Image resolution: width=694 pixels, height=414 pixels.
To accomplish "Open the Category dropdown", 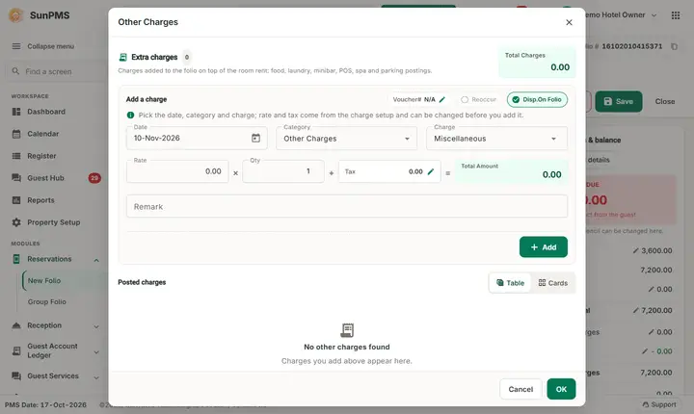I will point(347,139).
